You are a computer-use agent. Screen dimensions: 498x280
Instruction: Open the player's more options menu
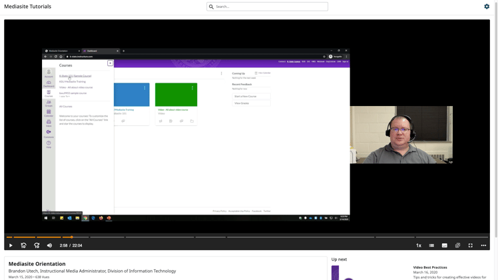483,245
